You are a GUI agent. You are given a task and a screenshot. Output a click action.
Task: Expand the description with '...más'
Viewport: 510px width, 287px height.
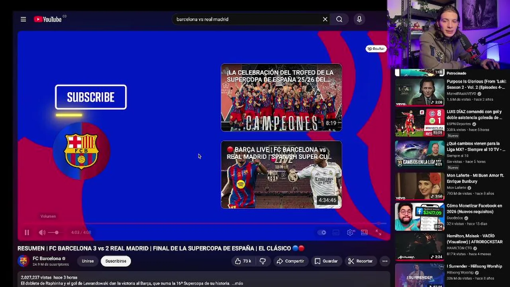click(x=238, y=283)
